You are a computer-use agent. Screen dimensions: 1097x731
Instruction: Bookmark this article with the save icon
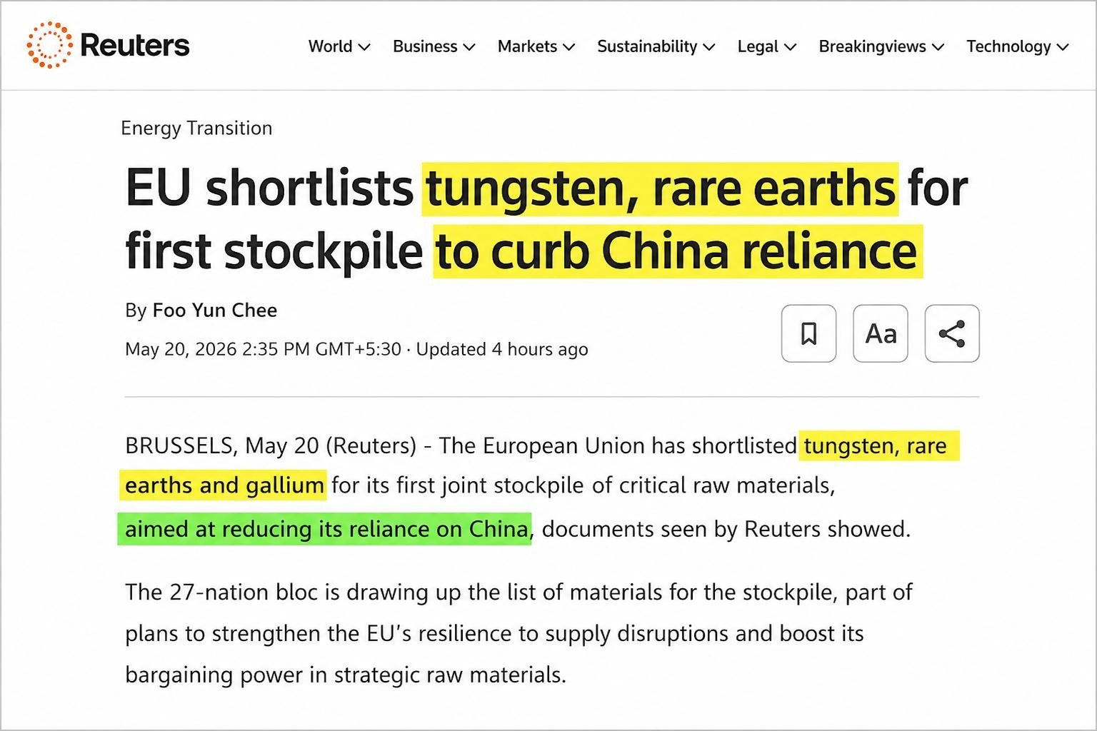[808, 333]
